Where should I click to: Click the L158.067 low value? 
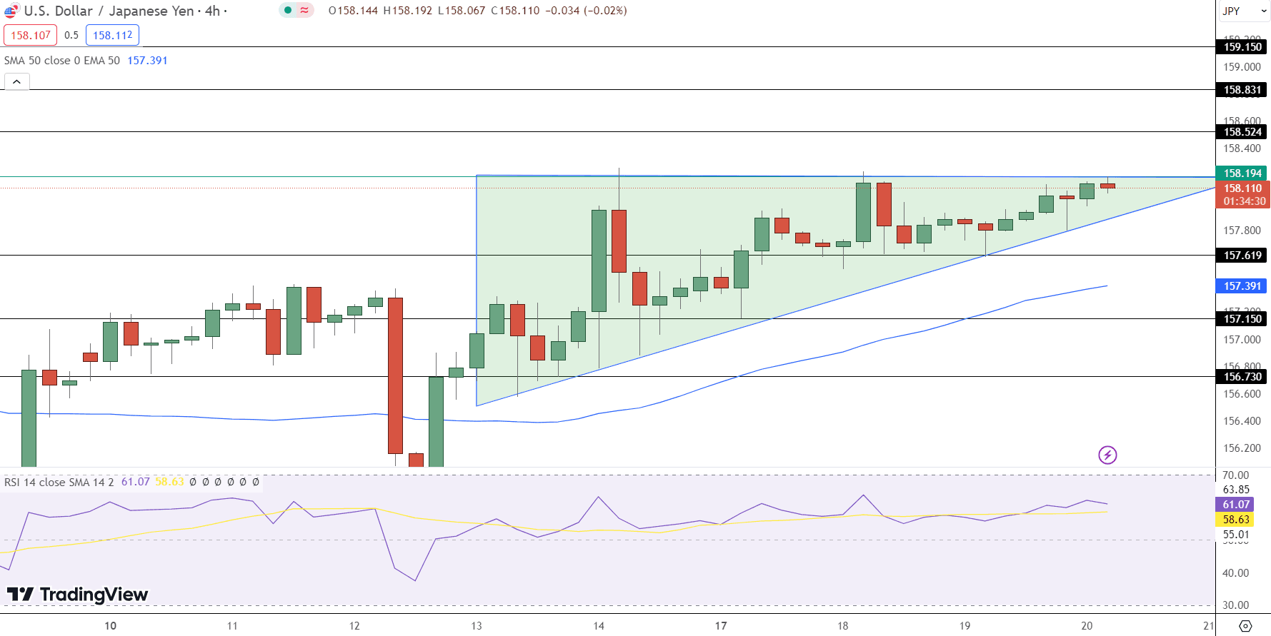click(x=462, y=11)
